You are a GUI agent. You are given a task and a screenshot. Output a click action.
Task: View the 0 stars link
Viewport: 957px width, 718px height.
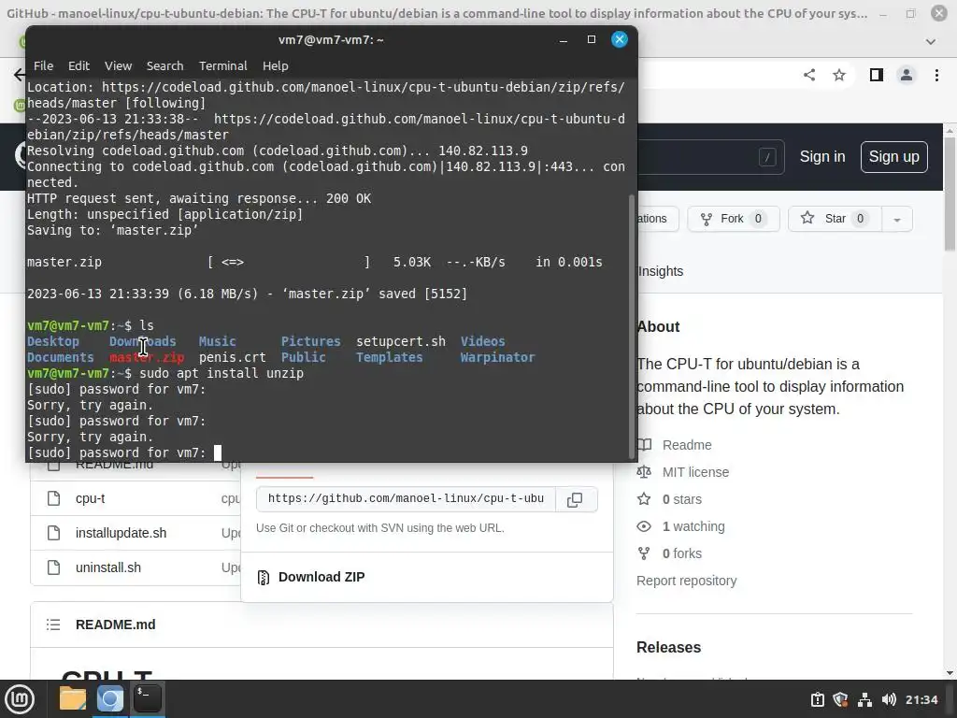pos(681,499)
